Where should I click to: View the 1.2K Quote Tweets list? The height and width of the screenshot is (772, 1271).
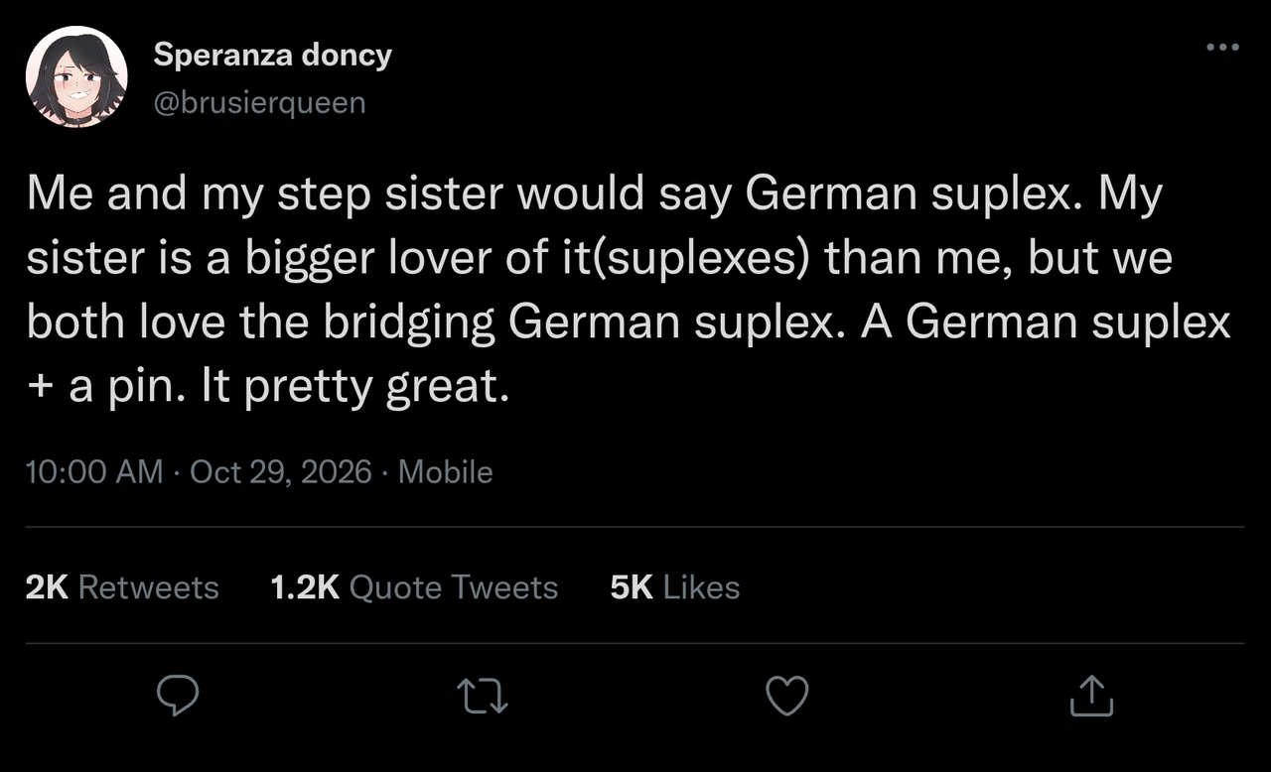point(414,587)
